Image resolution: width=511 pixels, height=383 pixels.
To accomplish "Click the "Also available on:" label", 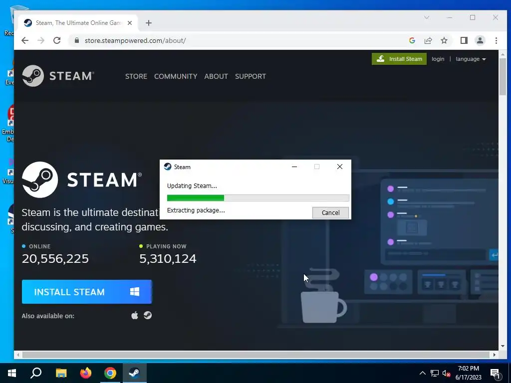I will (48, 316).
